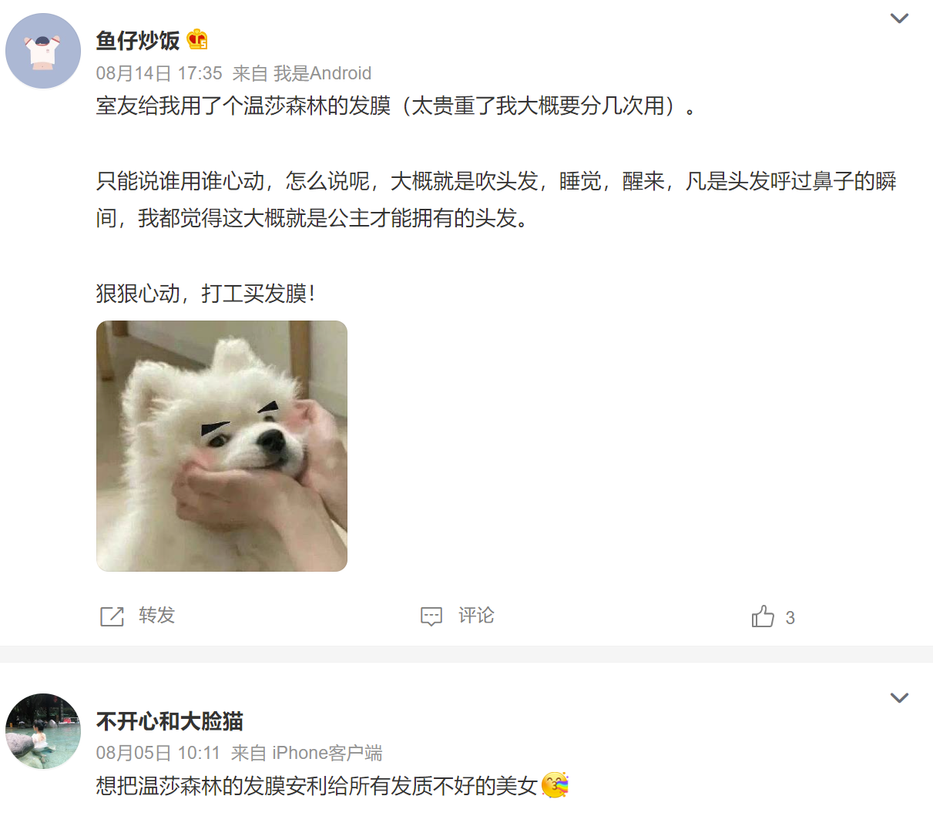Viewport: 933px width, 826px height.
Task: Open 不开心和大脸猫's profile avatar
Action: 43,731
